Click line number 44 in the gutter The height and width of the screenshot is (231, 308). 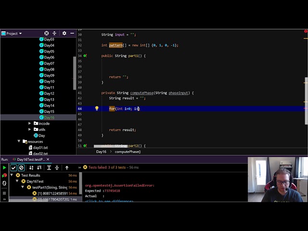point(79,109)
